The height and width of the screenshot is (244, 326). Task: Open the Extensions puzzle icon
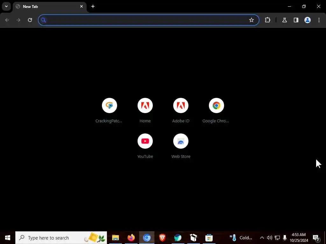(x=267, y=20)
